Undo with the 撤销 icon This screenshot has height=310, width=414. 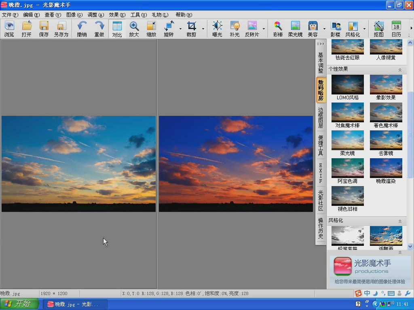tap(82, 29)
